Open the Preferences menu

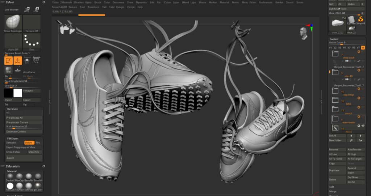(x=266, y=3)
